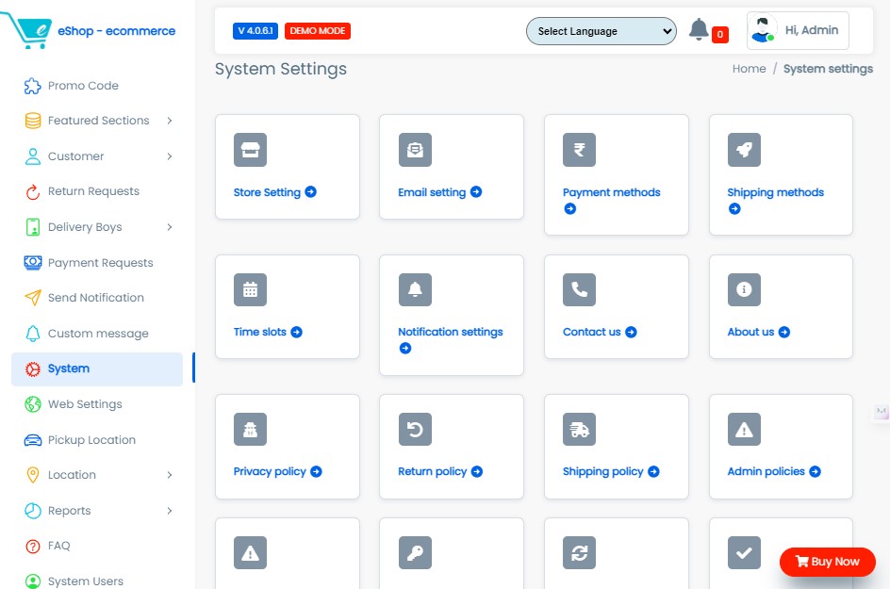Expand the Reports sidebar menu
This screenshot has height=589, width=890.
(98, 511)
